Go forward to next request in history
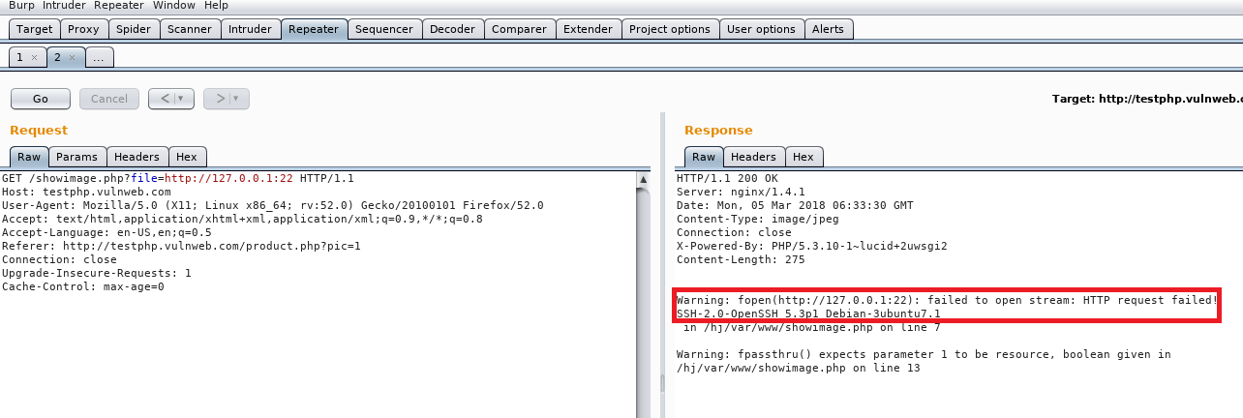 (219, 99)
